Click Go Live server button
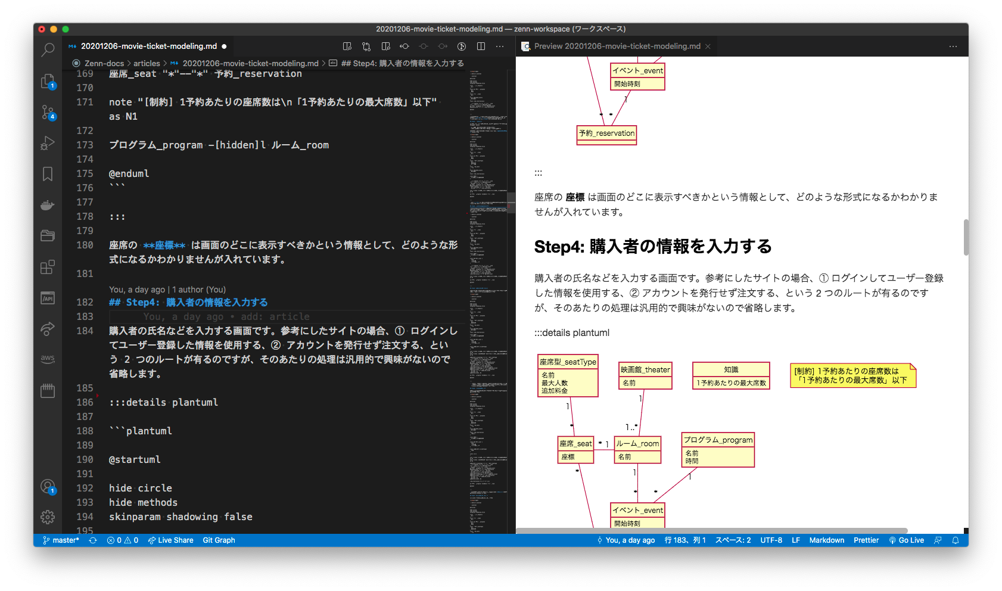 click(906, 540)
